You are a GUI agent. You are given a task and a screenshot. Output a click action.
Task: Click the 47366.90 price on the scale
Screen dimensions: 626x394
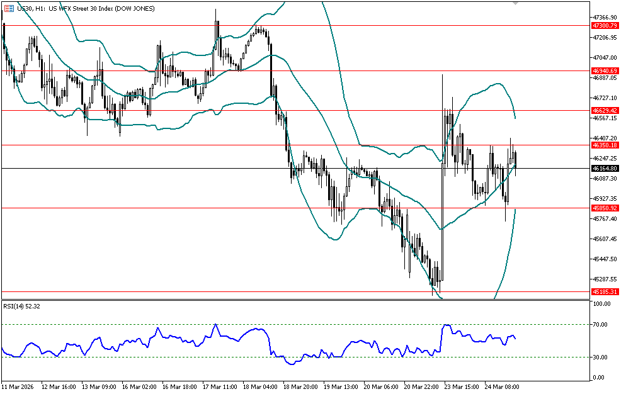tap(605, 18)
